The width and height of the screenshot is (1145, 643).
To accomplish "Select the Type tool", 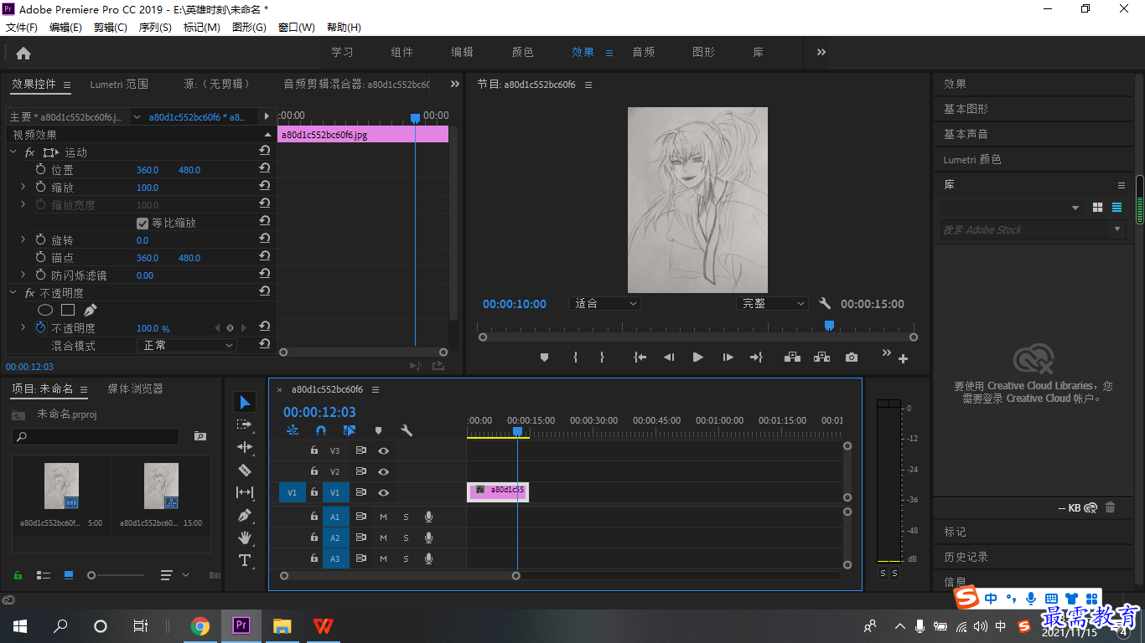I will [x=245, y=560].
